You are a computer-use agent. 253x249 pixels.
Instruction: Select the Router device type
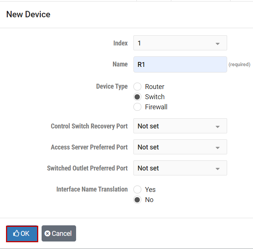(138, 87)
